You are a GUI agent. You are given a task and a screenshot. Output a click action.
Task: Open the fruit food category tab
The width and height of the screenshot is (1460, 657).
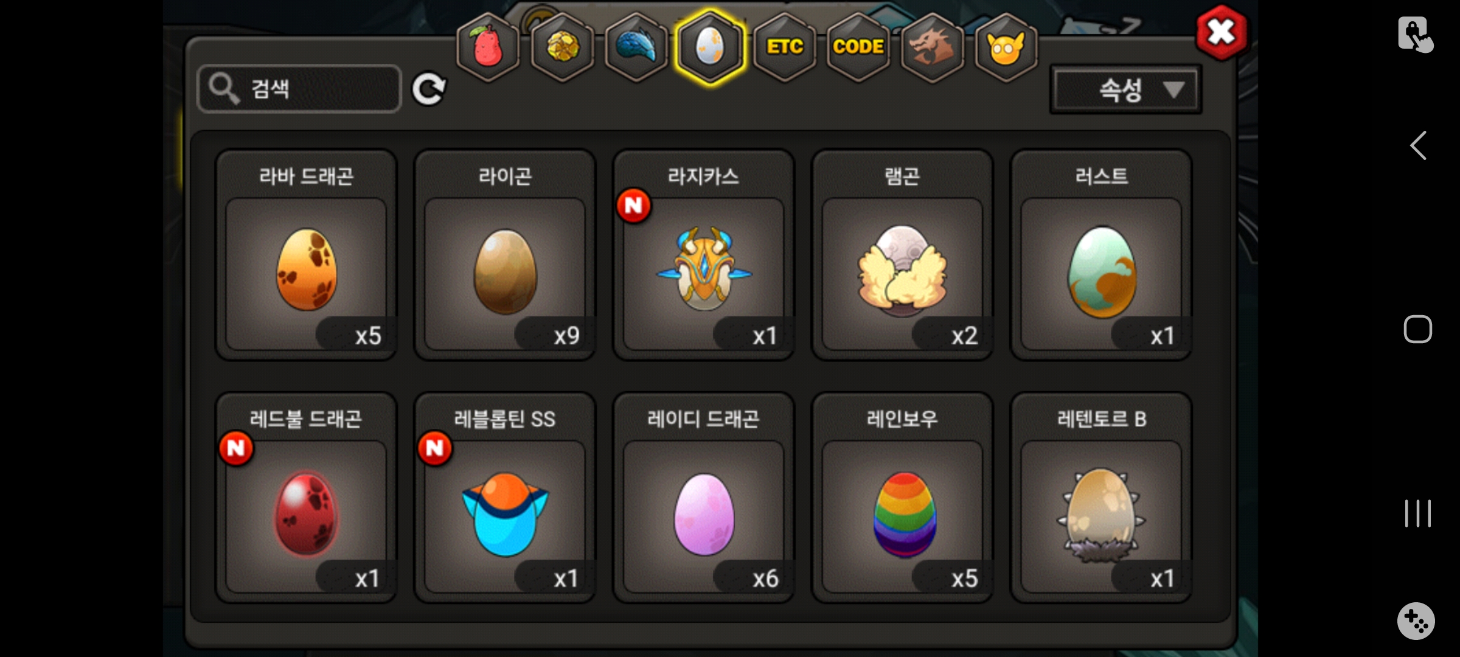pos(488,47)
